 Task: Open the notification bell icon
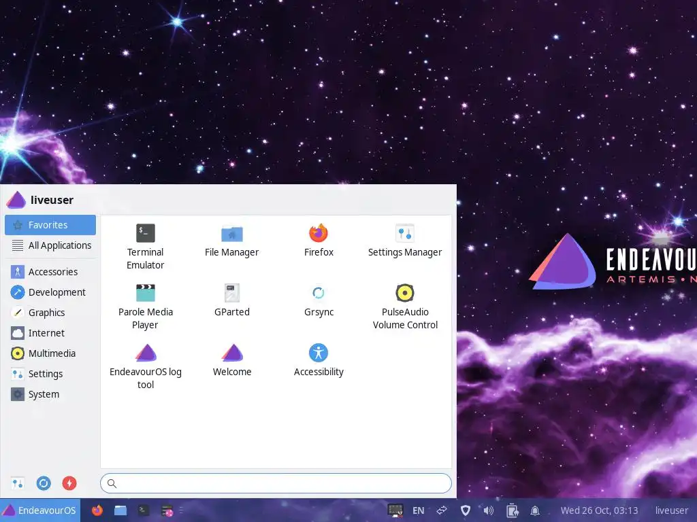(535, 510)
